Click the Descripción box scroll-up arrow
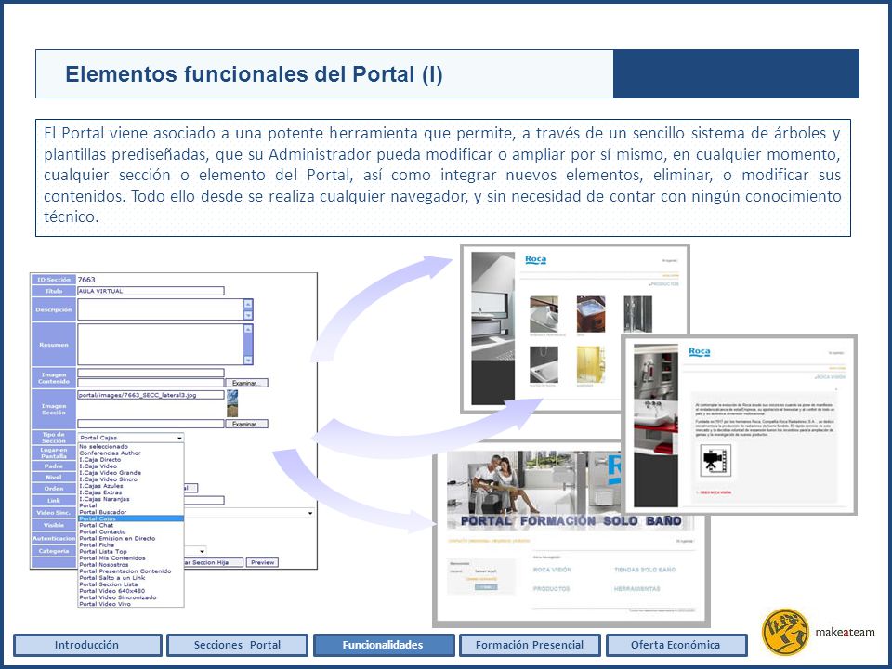 click(248, 303)
